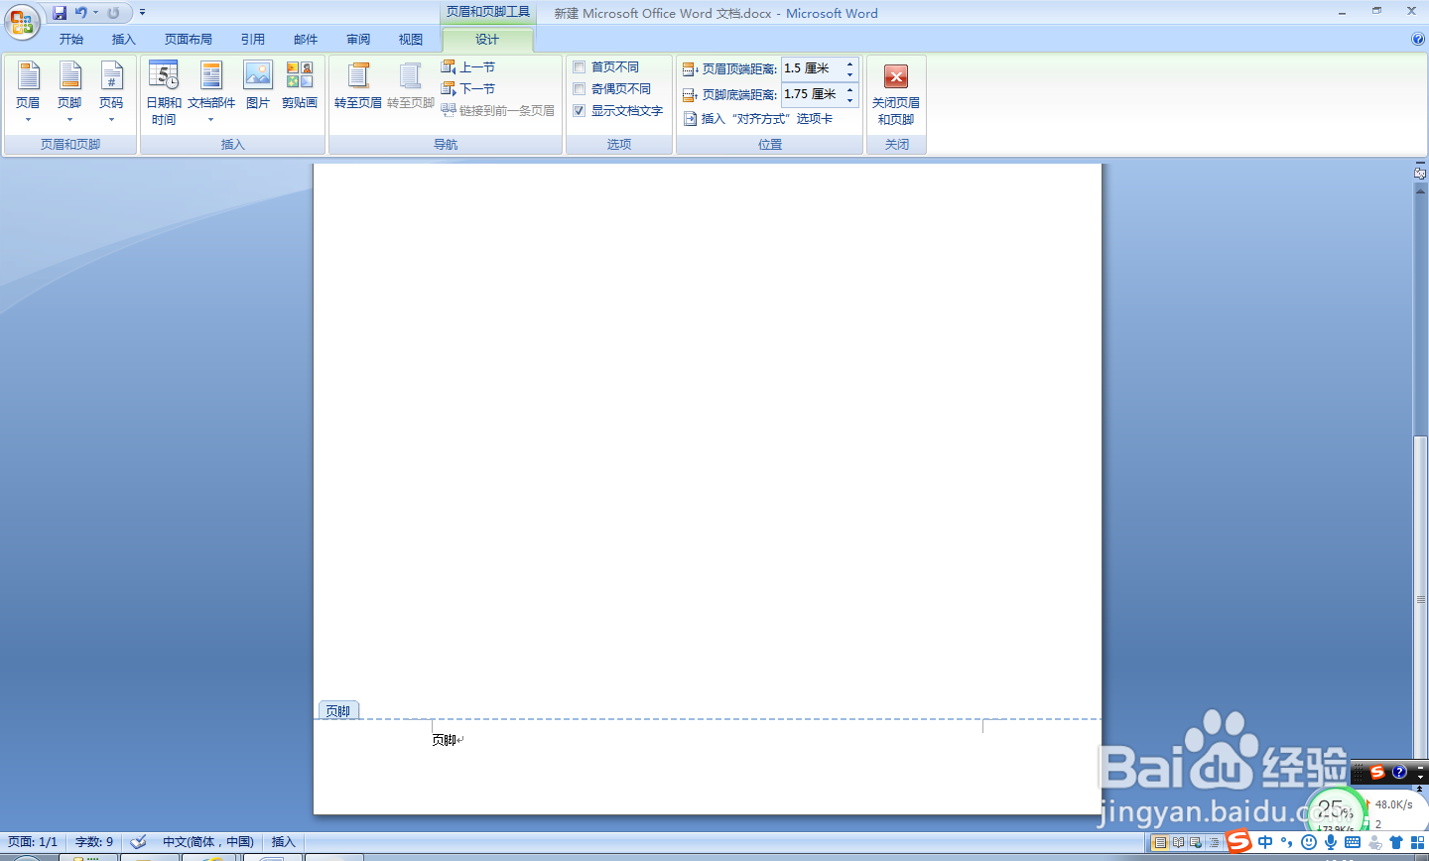The image size is (1429, 861).
Task: Expand the 页脚 footer gallery in ribbon
Action: point(69,93)
